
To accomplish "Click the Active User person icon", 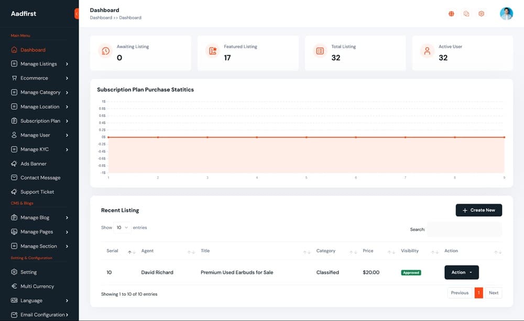I will click(x=427, y=51).
